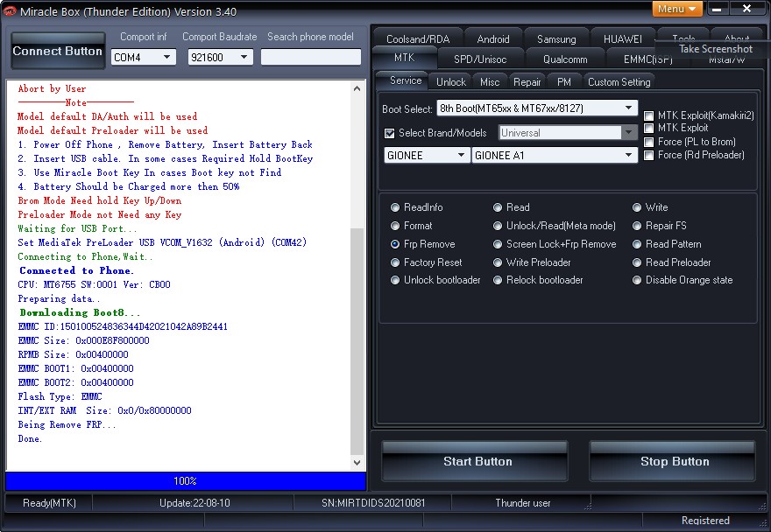Toggle the Select Brand/Models checkbox
Image resolution: width=771 pixels, height=532 pixels.
coord(390,133)
